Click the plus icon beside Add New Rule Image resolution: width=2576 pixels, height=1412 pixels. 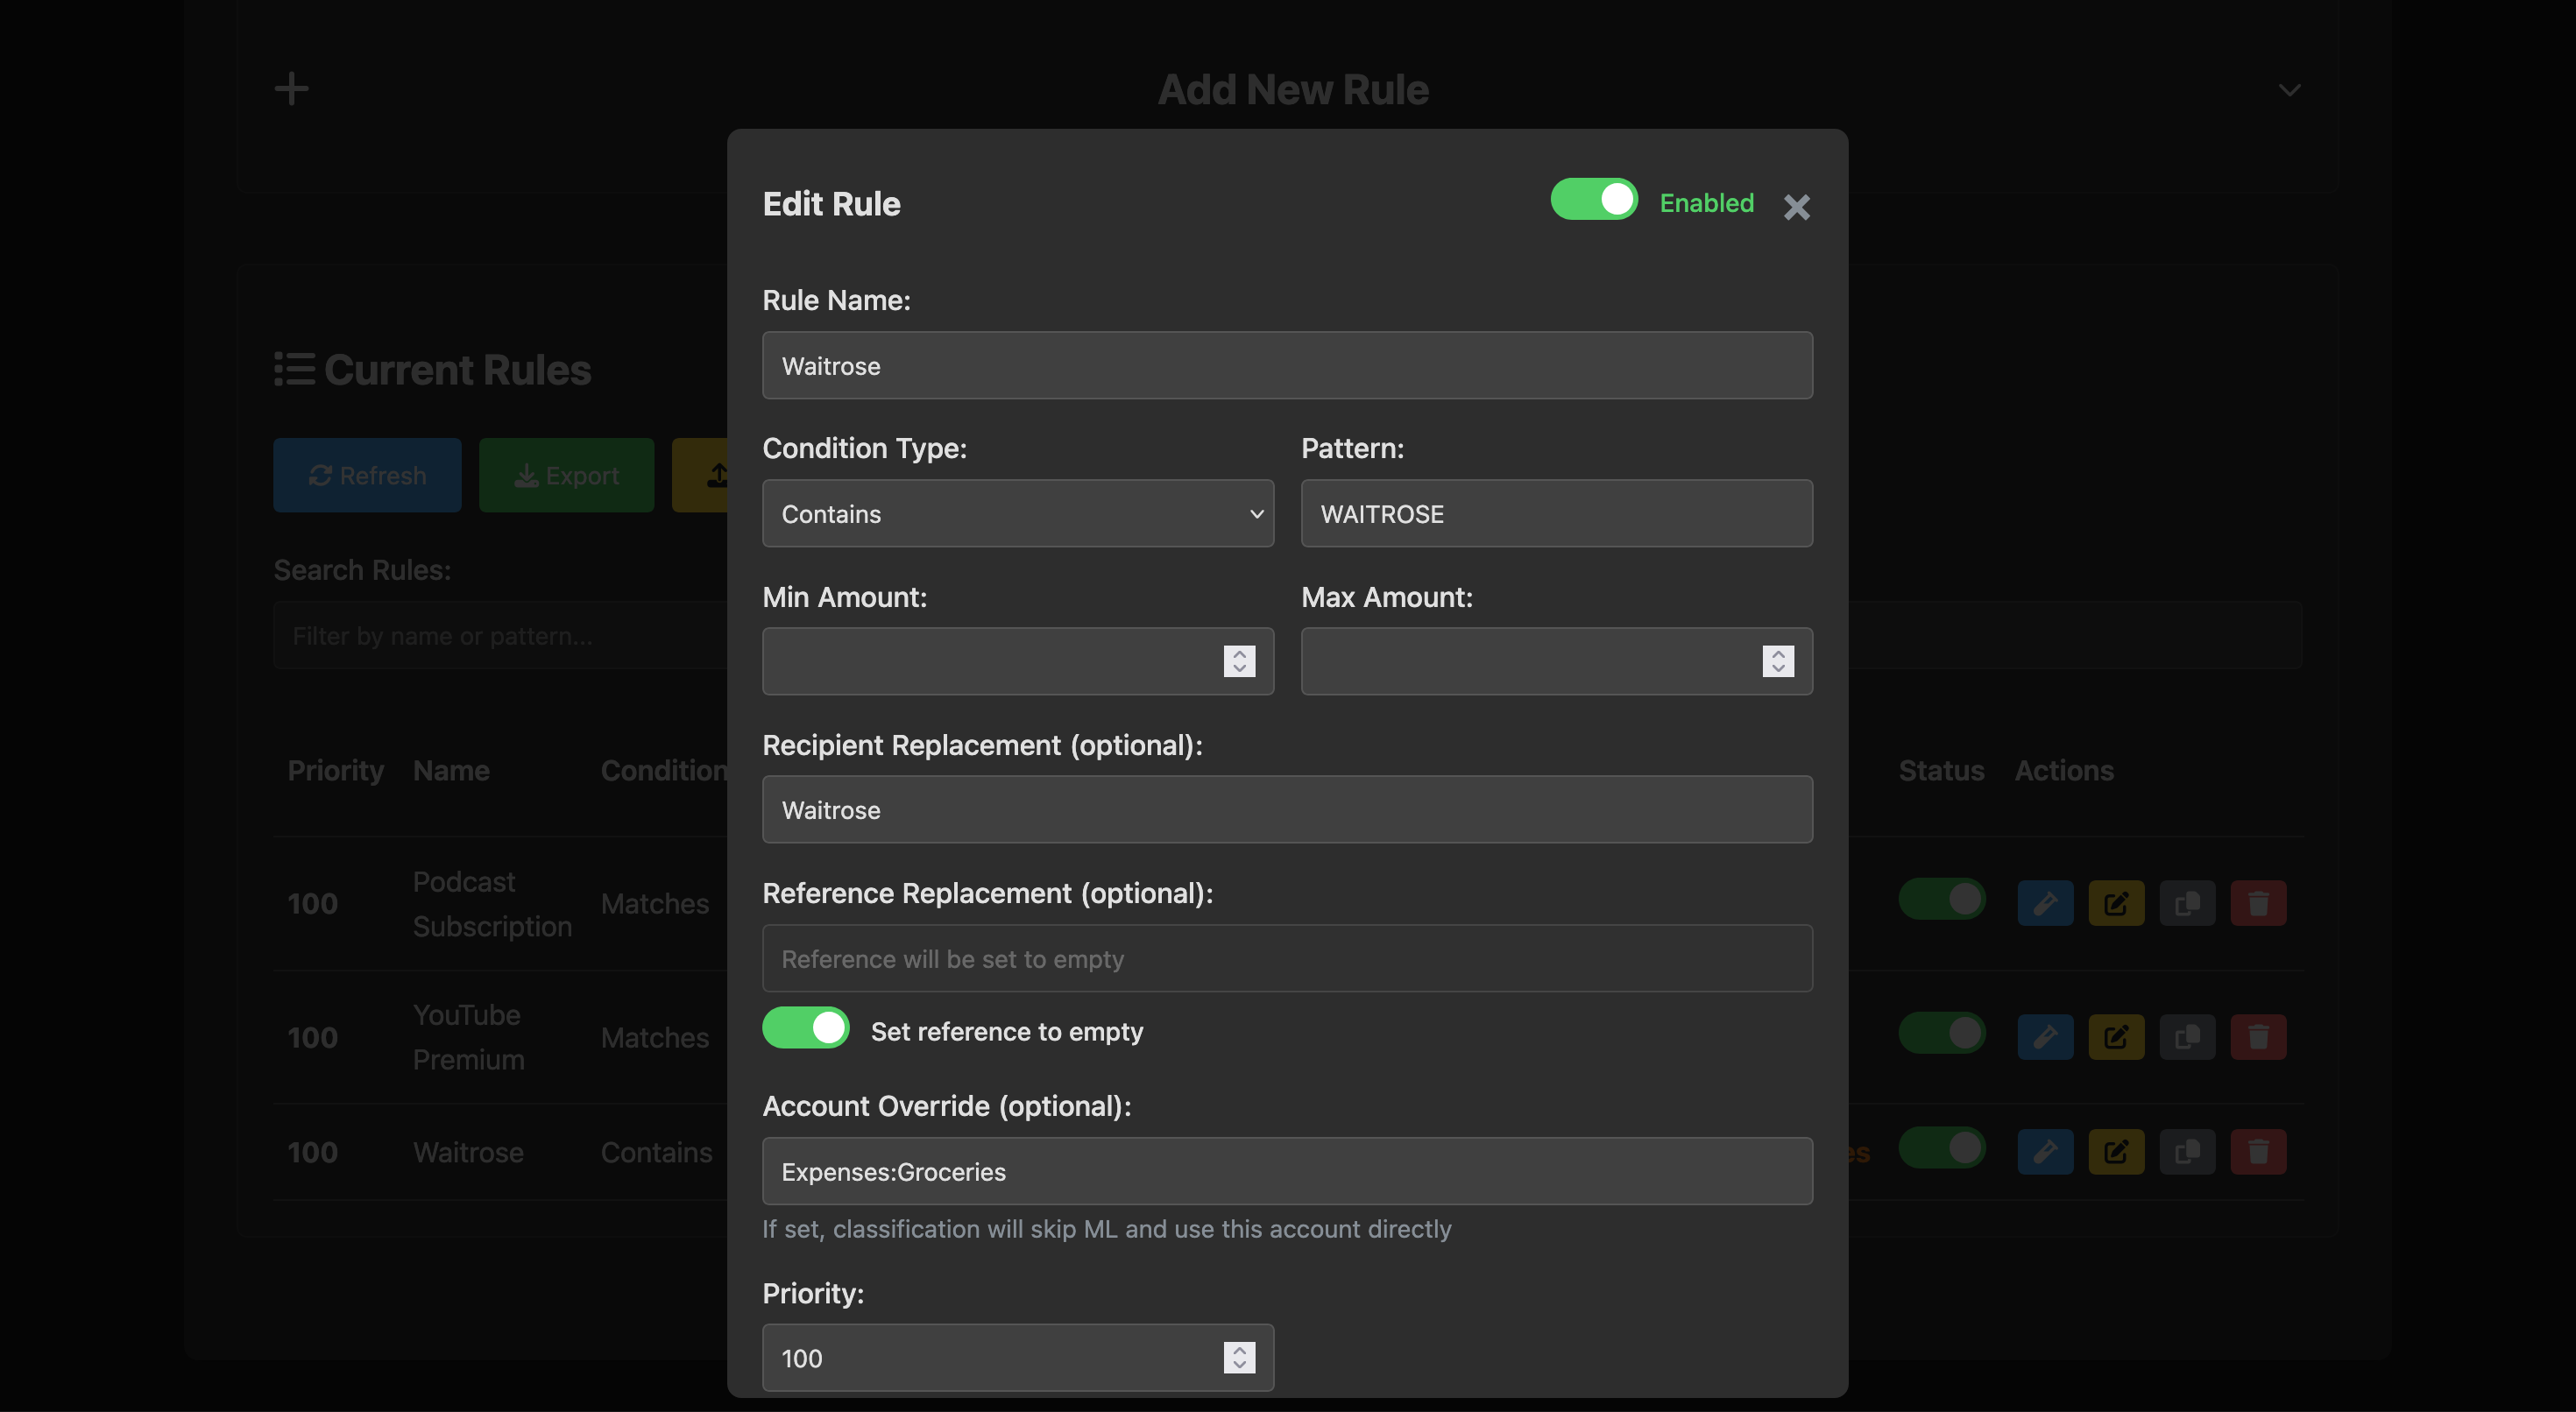tap(291, 89)
